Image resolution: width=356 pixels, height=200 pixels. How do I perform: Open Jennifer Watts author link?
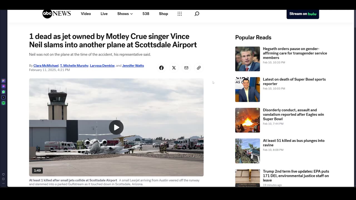133,66
